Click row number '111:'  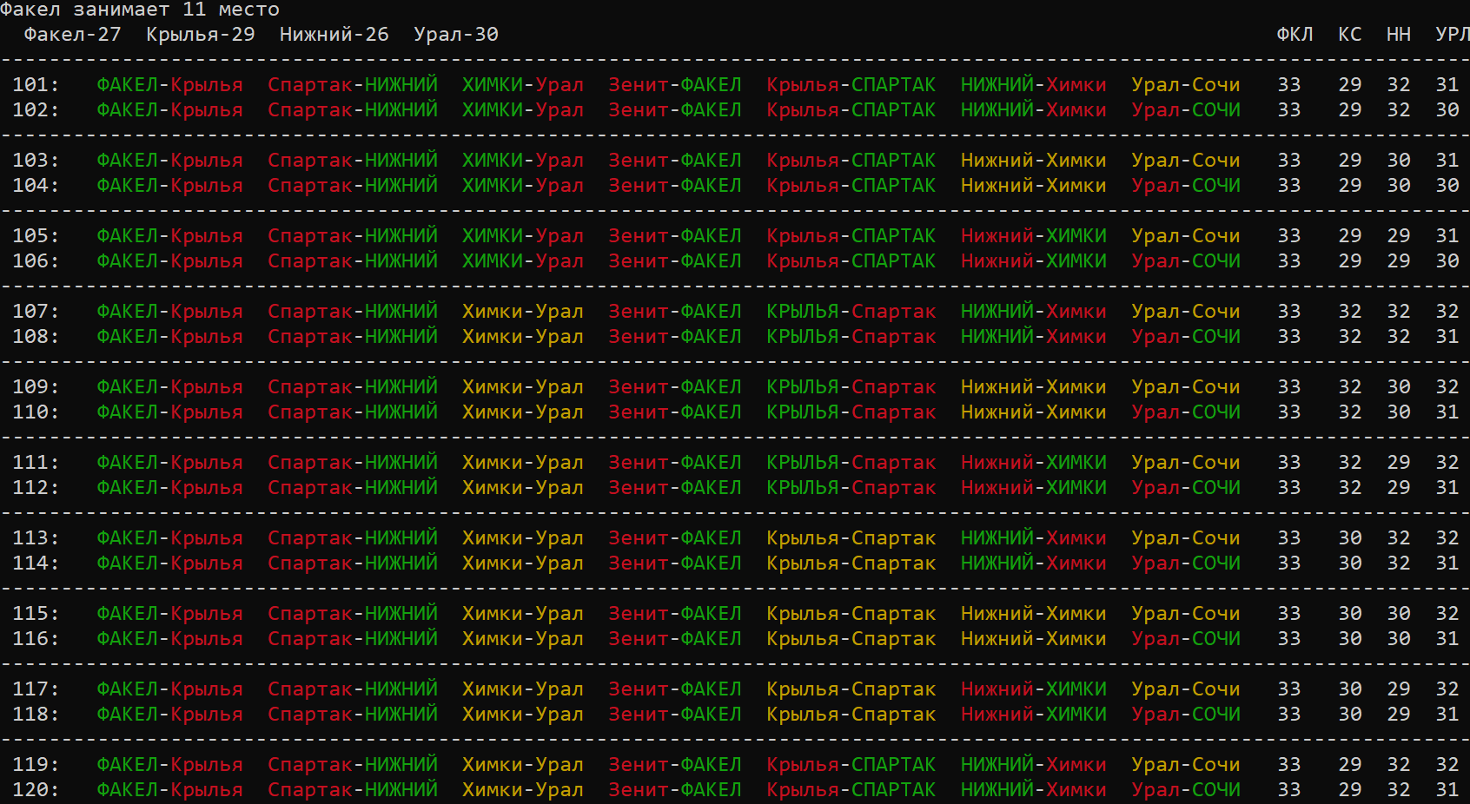[x=36, y=463]
